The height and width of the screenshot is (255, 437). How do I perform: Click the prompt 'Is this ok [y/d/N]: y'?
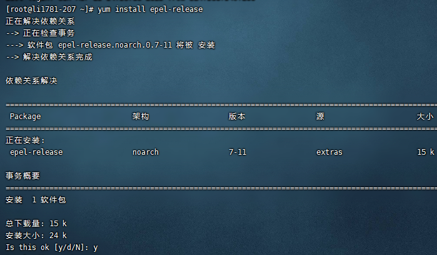click(52, 247)
